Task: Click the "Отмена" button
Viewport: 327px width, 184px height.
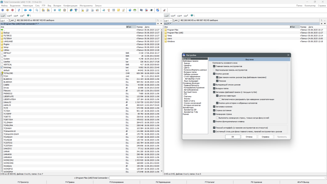Action: pyautogui.click(x=249, y=137)
